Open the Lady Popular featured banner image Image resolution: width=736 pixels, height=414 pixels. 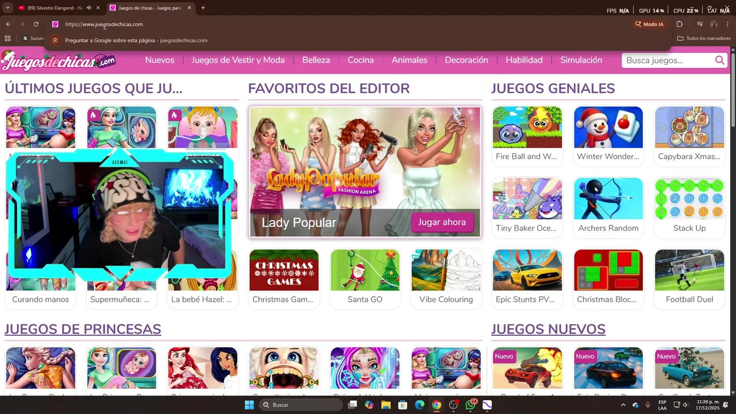point(365,171)
